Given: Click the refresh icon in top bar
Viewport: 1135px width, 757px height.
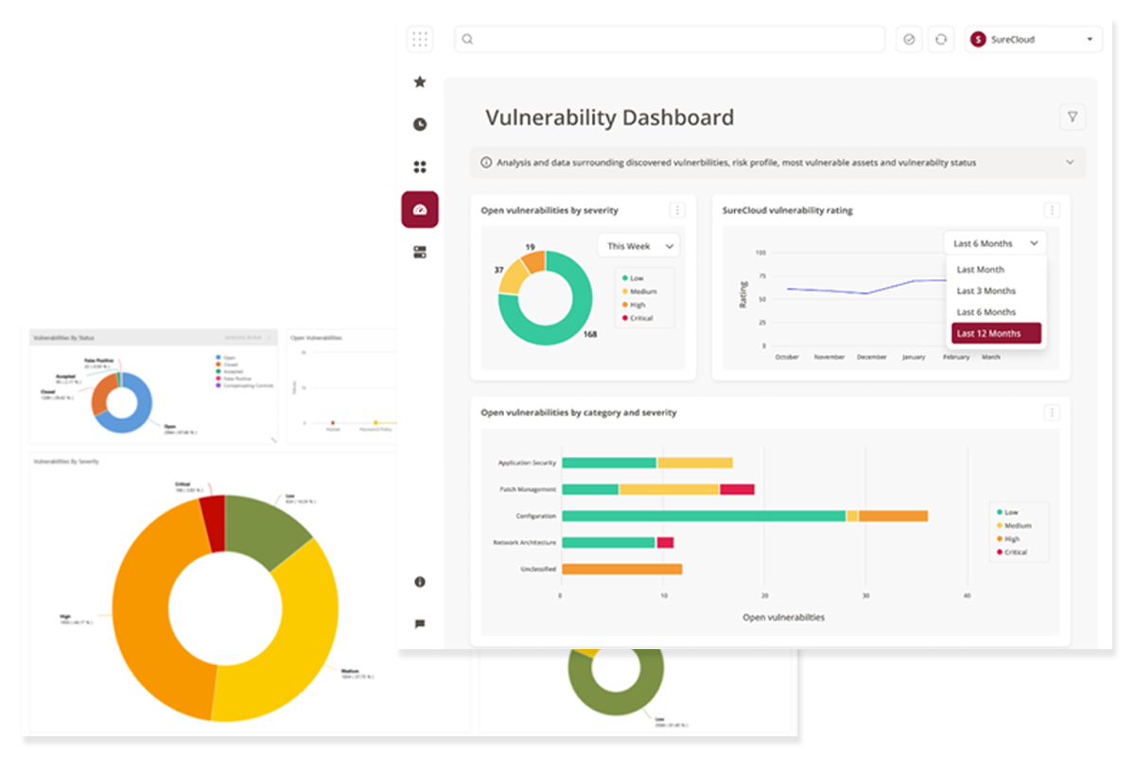Looking at the screenshot, I should click(940, 40).
